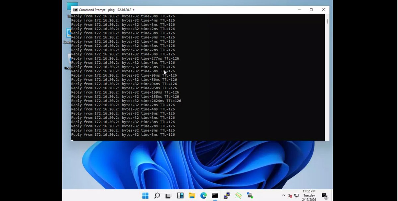Click the reply line with time=158ms
398x201 pixels.
[x=125, y=97]
